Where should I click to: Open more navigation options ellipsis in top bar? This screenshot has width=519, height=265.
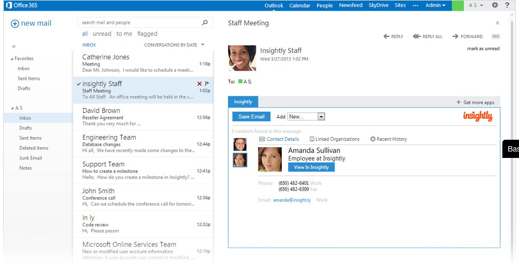coord(415,5)
